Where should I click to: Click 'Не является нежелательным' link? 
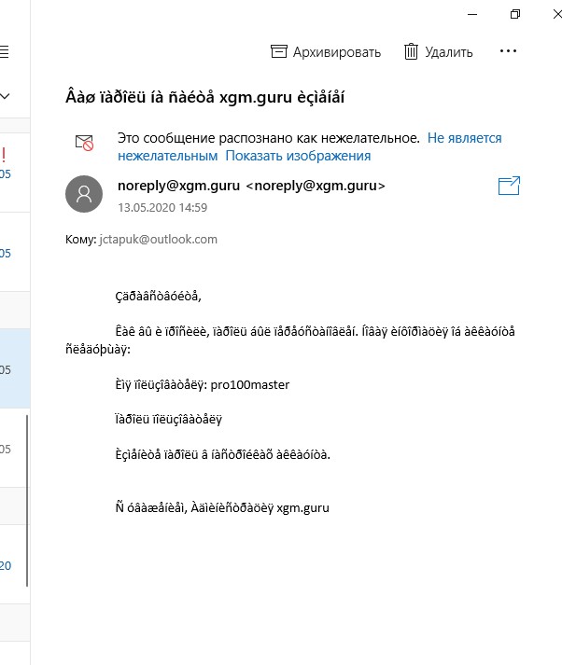click(x=309, y=146)
